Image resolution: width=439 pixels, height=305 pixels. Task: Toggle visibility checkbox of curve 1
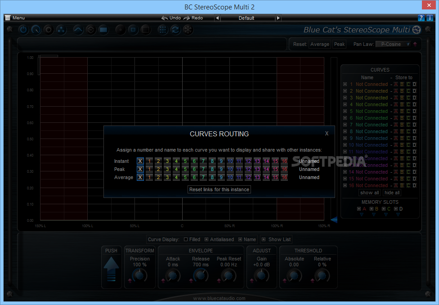(x=345, y=84)
